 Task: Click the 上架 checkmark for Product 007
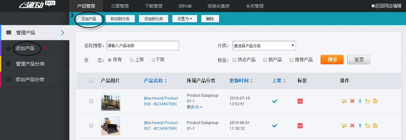point(275,126)
